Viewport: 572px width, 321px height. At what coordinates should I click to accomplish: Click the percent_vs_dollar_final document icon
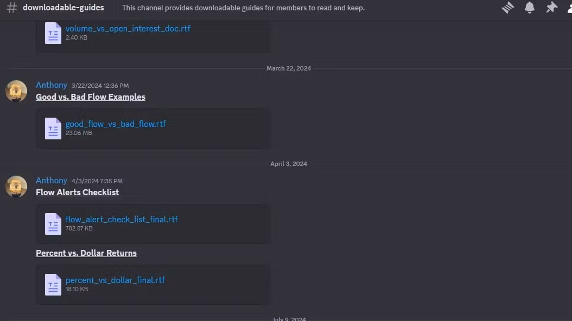[53, 285]
